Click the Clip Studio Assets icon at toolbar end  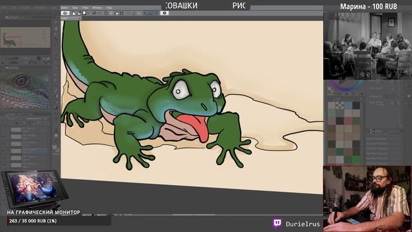[165, 13]
